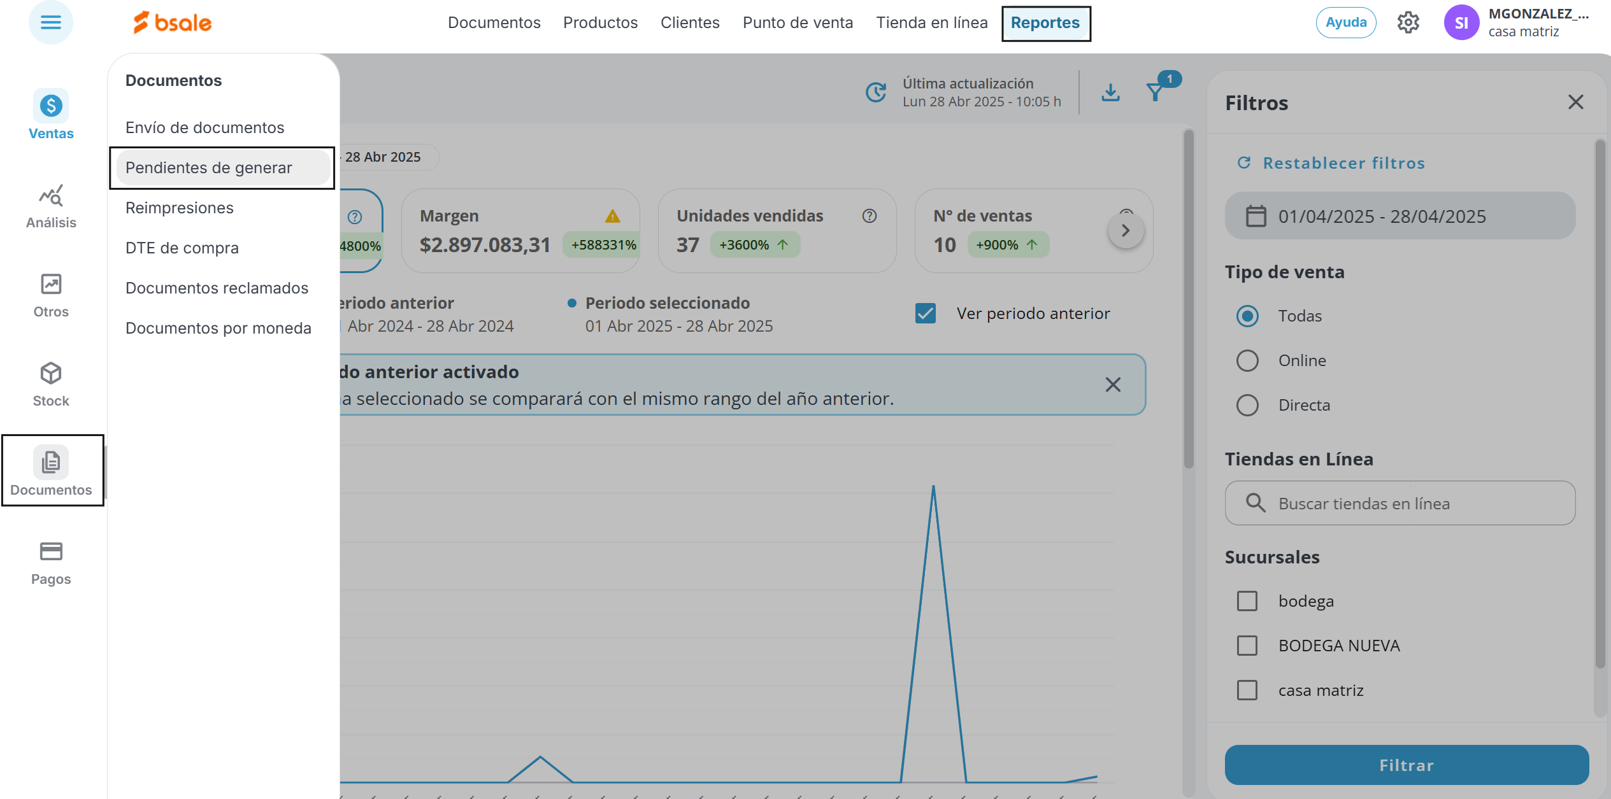The width and height of the screenshot is (1611, 799).
Task: Select the Directa radio option
Action: point(1247,405)
